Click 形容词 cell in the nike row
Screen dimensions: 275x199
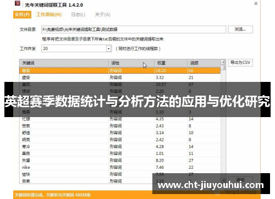pyautogui.click(x=116, y=167)
